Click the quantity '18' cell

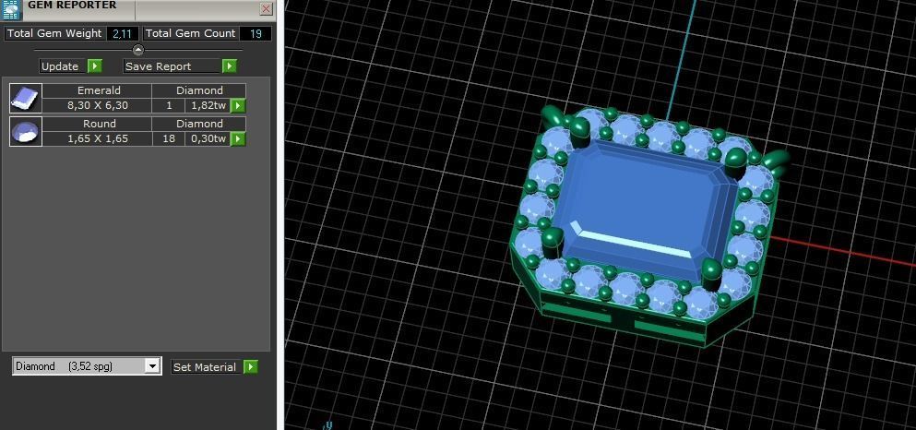pos(169,139)
